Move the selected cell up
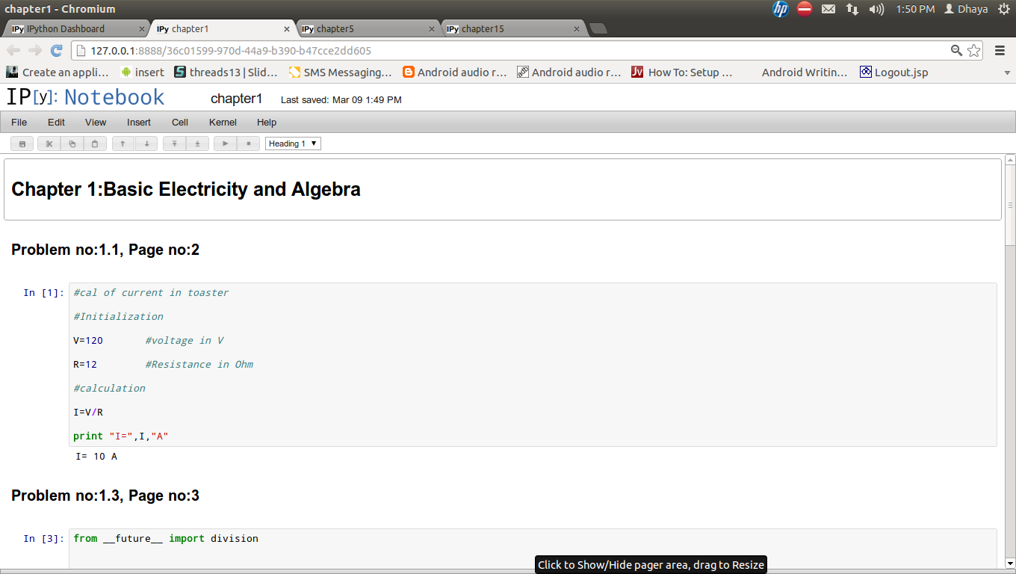 click(x=123, y=143)
